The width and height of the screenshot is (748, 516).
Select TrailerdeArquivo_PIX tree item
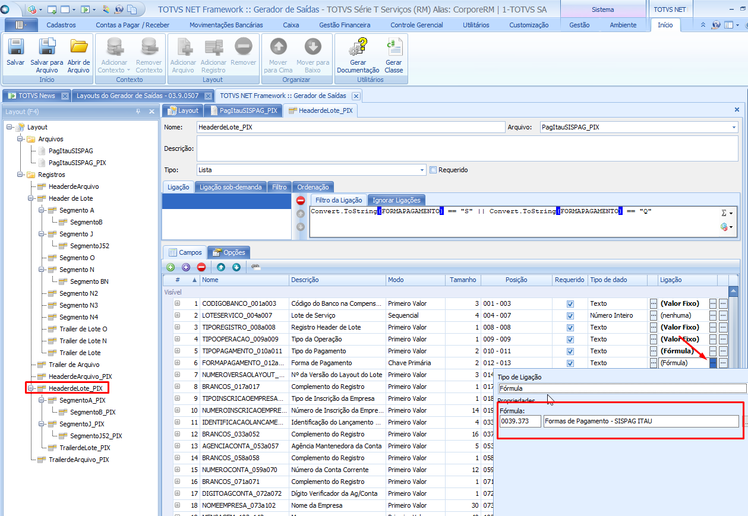79,460
